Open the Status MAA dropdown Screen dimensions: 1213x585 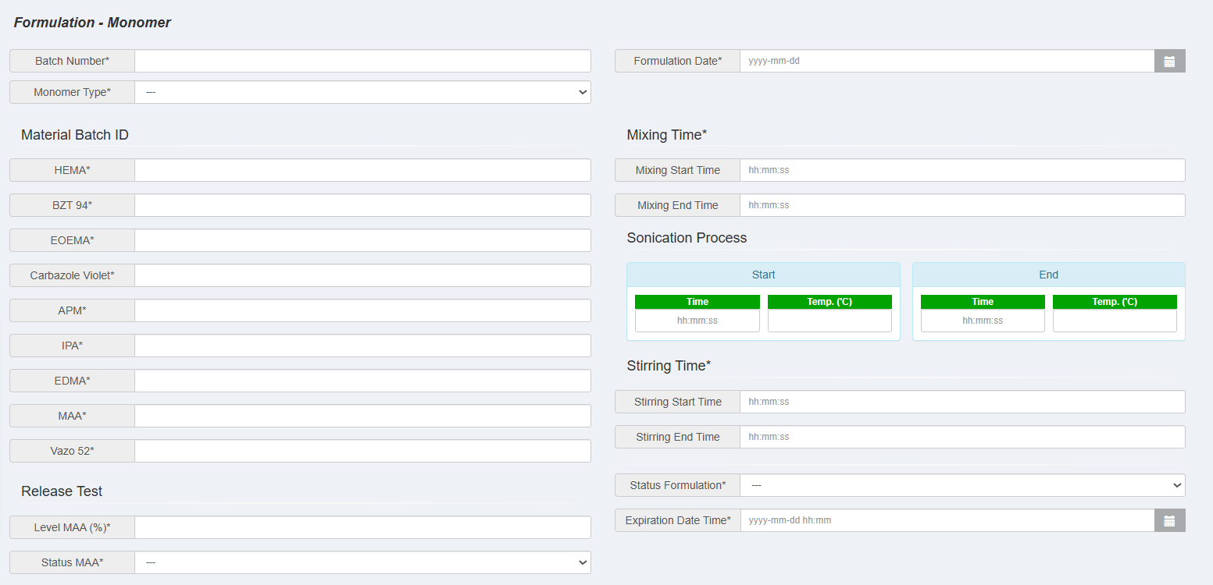point(362,562)
